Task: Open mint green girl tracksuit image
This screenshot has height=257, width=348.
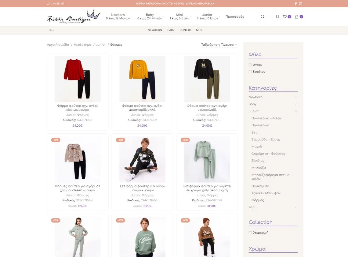Action: 207,159
